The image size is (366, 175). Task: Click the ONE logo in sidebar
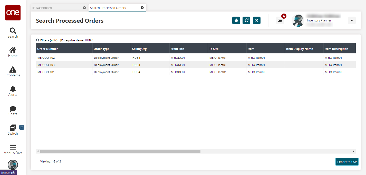point(13,13)
